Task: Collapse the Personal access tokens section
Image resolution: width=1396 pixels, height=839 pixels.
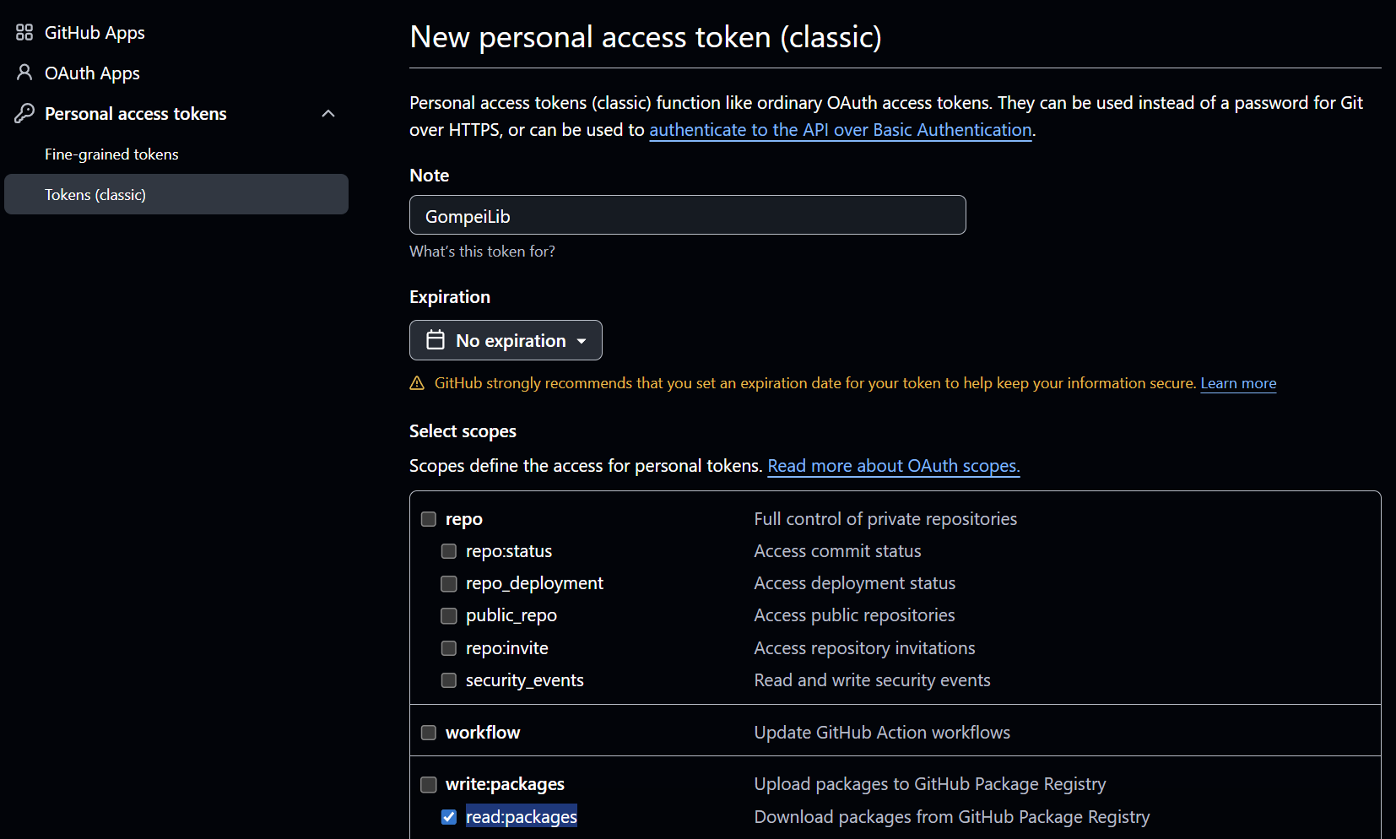Action: [328, 113]
